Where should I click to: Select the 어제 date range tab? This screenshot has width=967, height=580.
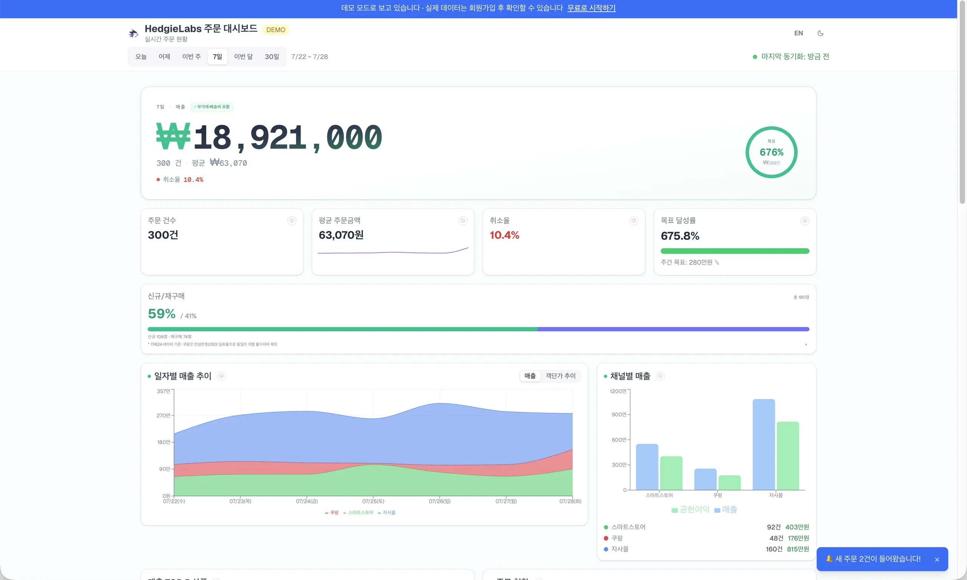(x=164, y=57)
